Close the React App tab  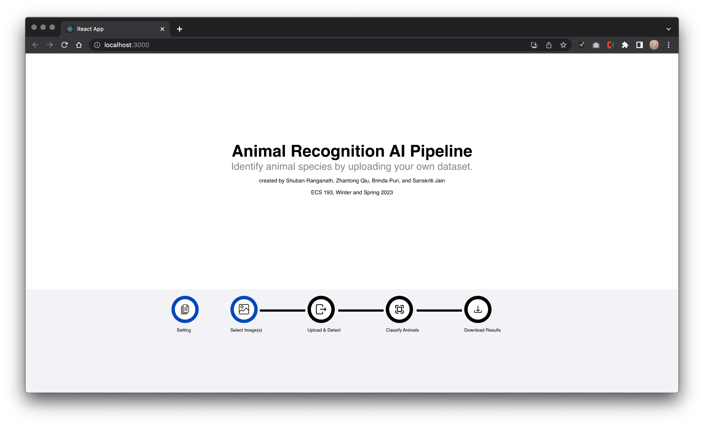(x=162, y=29)
